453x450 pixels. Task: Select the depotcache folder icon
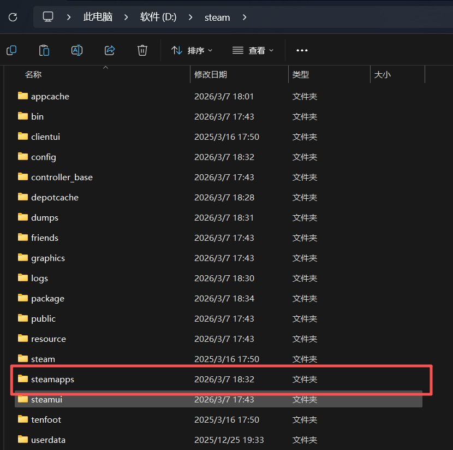click(x=23, y=197)
